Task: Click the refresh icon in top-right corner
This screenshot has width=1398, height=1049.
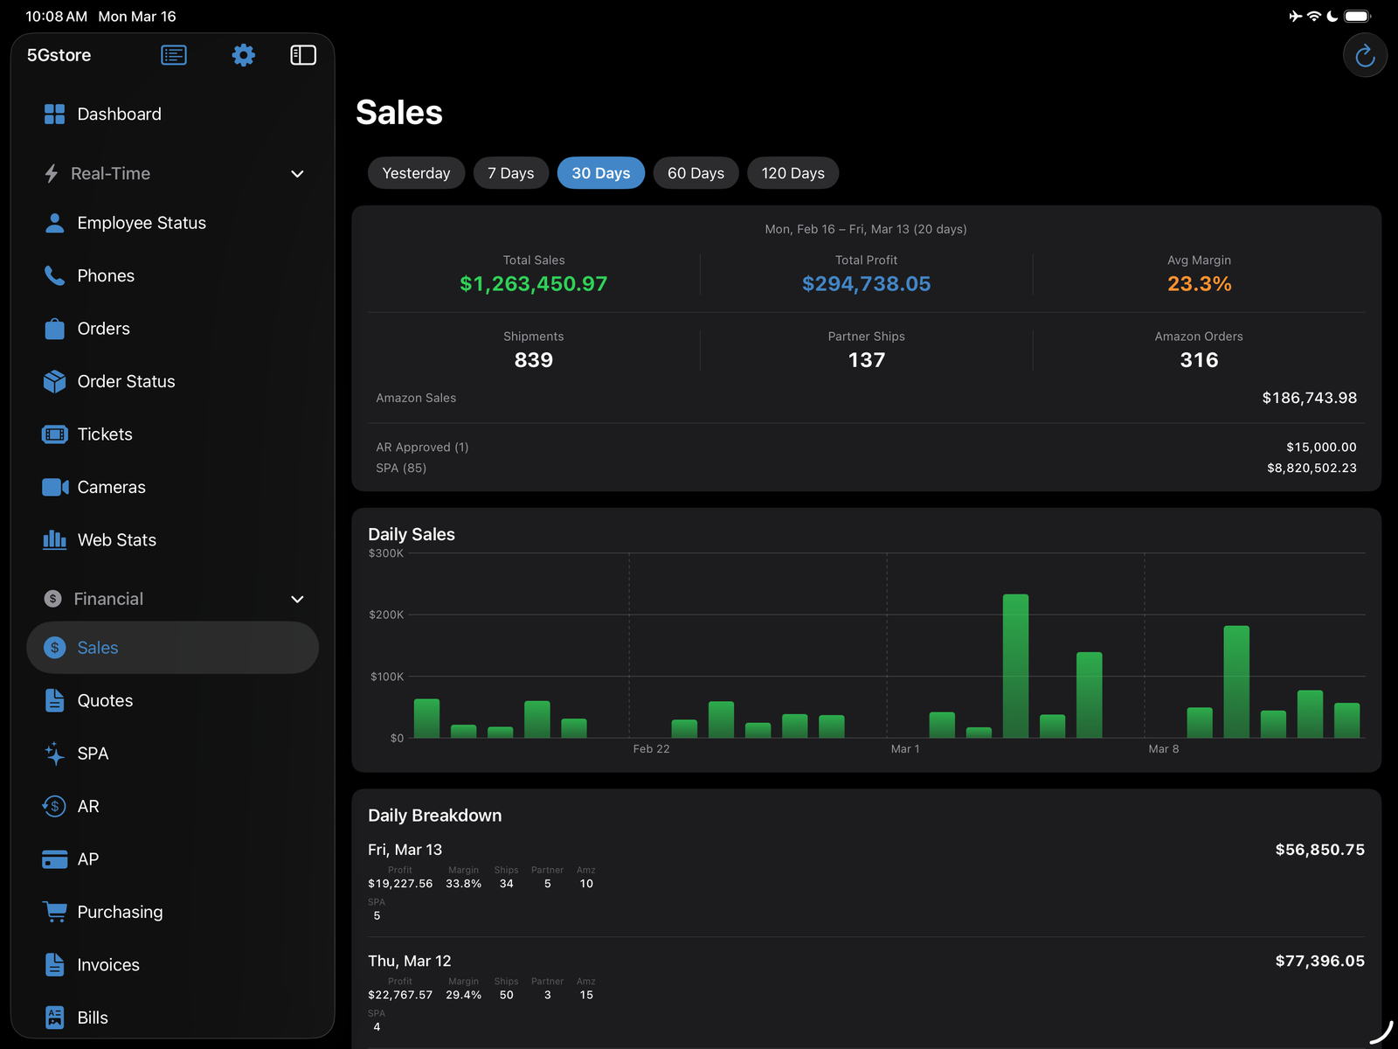Action: coord(1365,54)
